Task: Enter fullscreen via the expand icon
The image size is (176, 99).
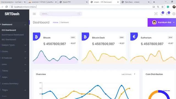Action: point(156,14)
